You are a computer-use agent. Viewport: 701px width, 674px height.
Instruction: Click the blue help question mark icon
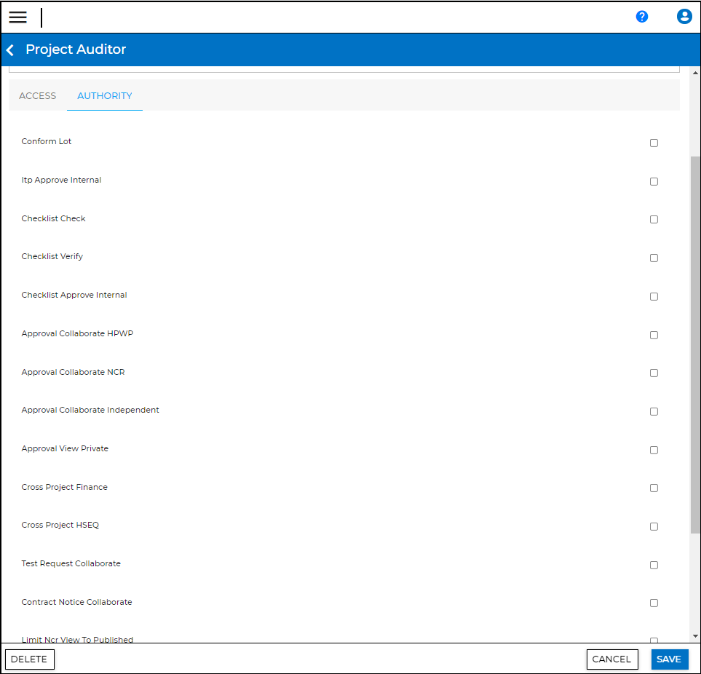pyautogui.click(x=641, y=17)
